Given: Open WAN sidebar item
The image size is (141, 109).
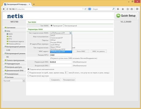Looking at the screenshot, I should tap(10, 34).
